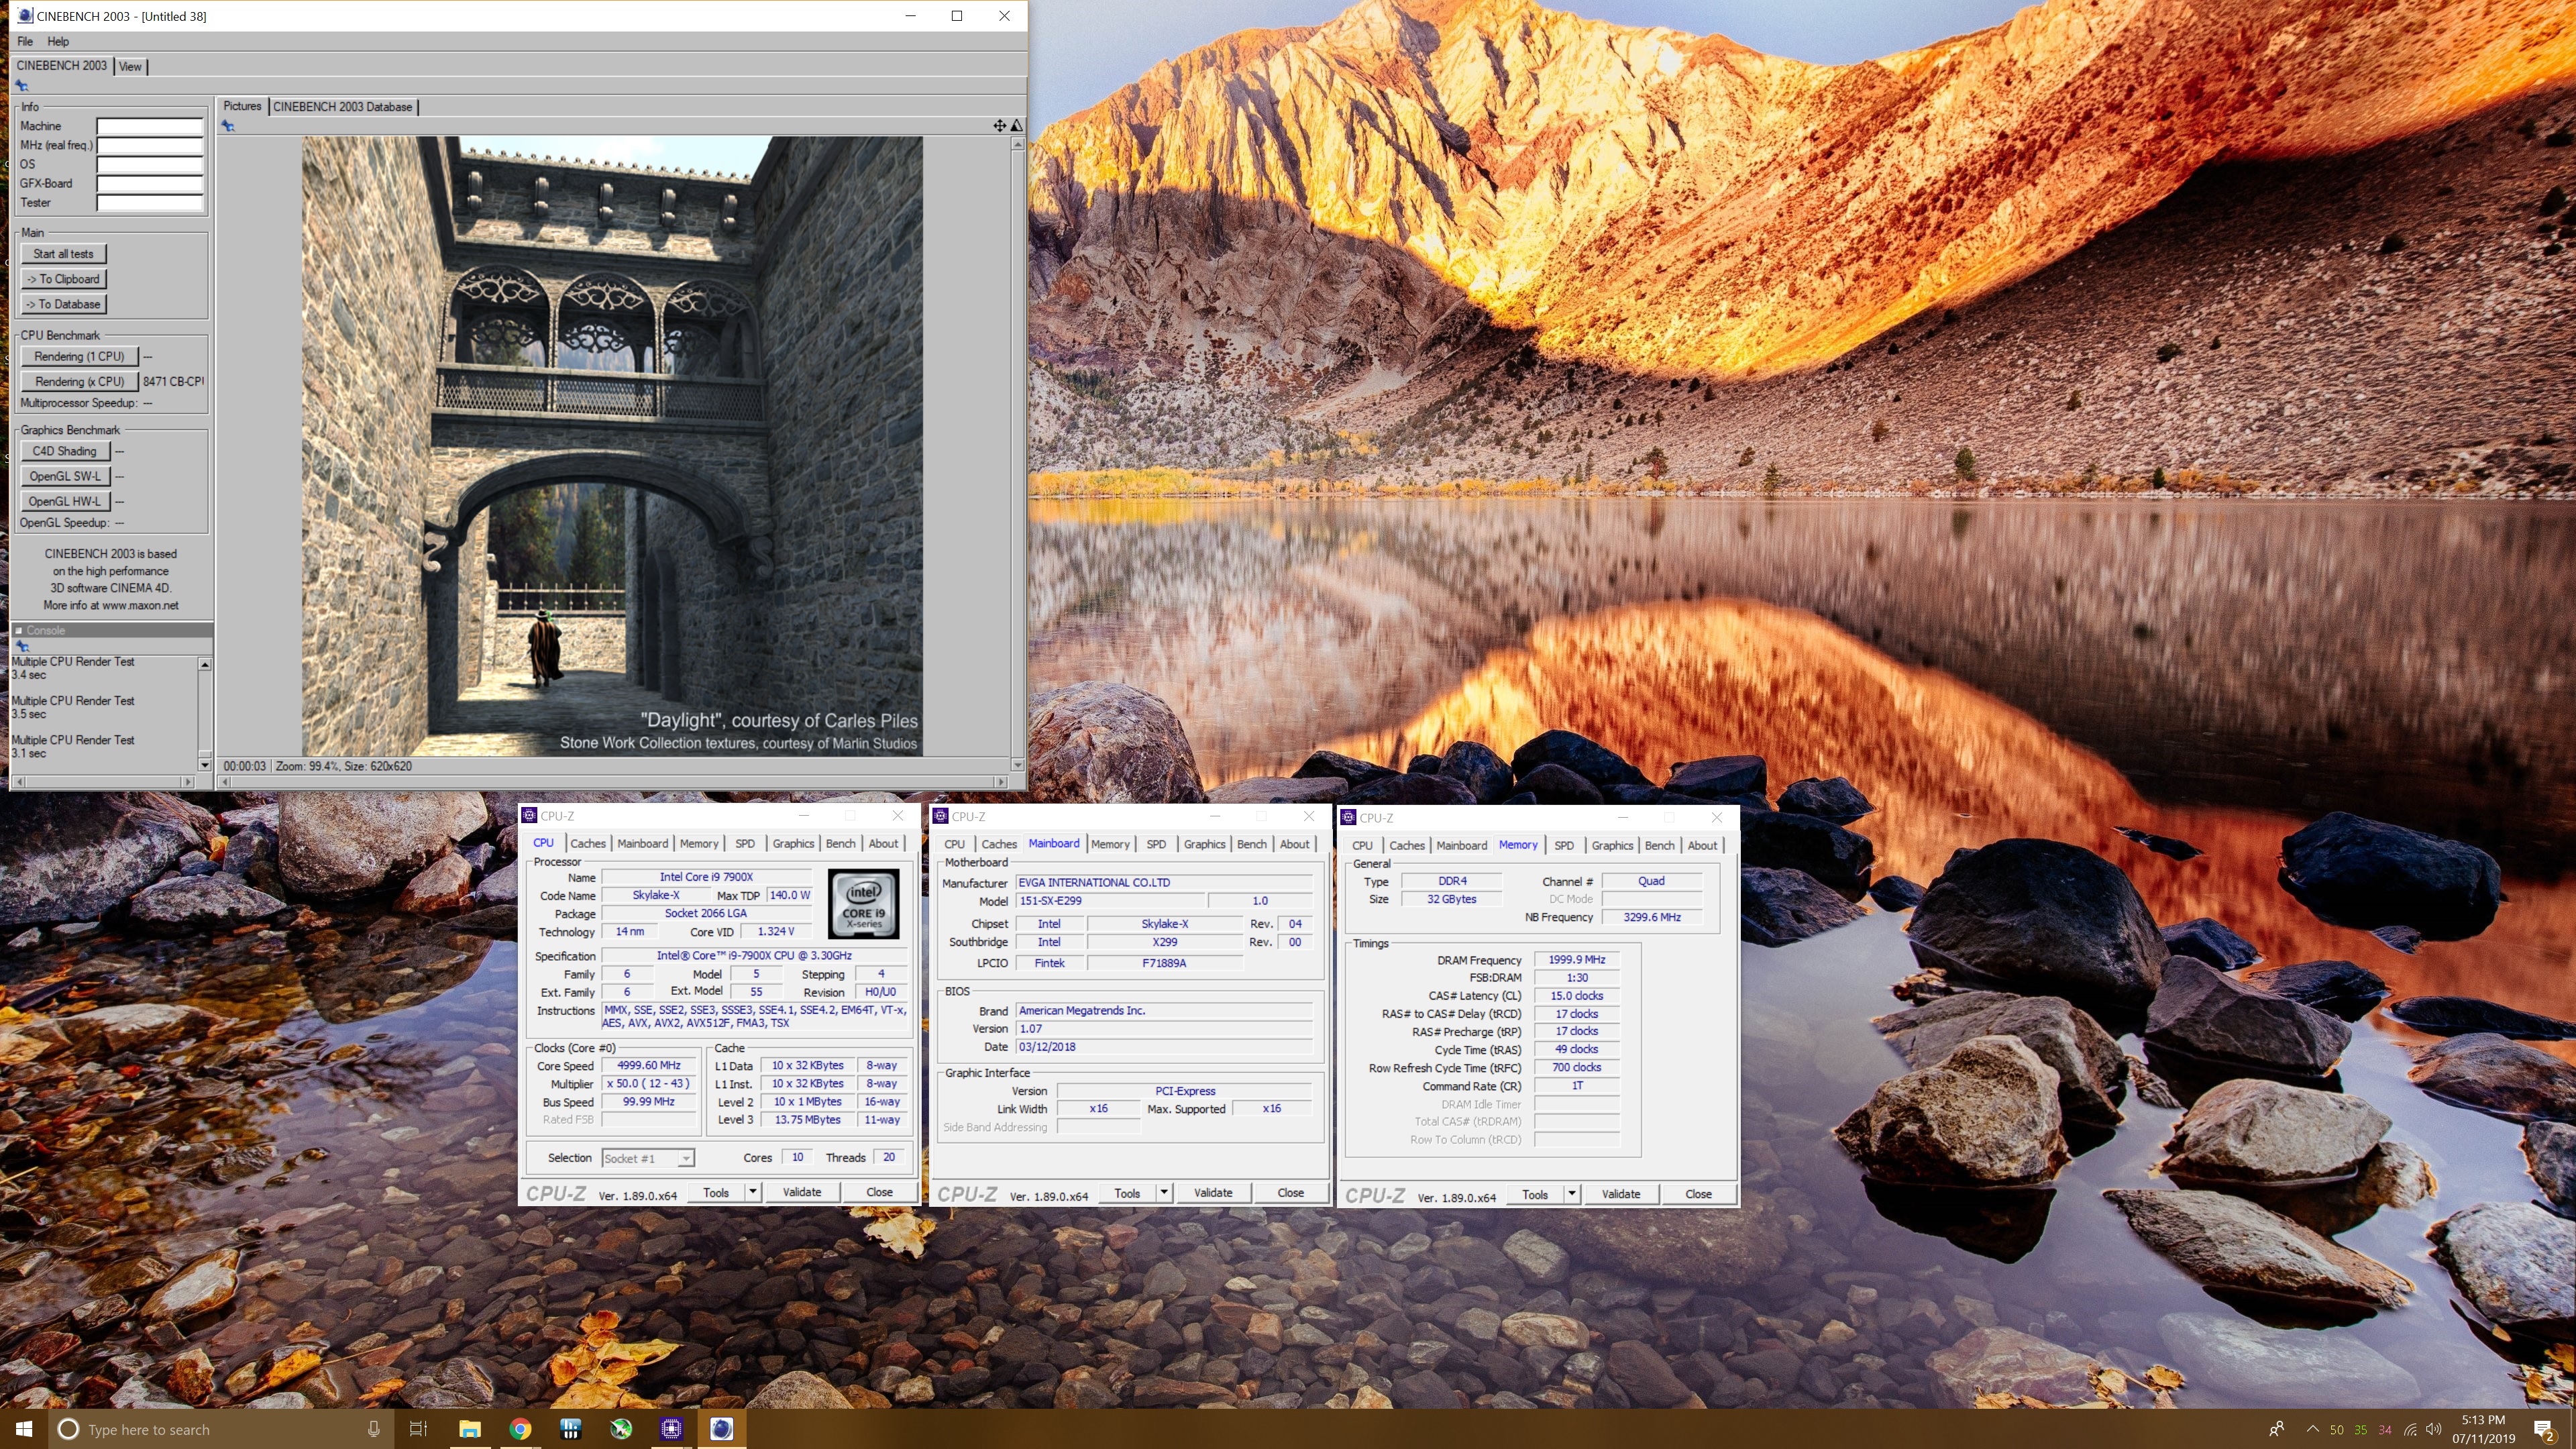Click the four-arrow move icon above the picture
The height and width of the screenshot is (1449, 2576).
999,125
